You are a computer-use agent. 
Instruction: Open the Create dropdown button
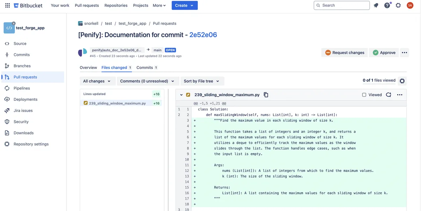[x=185, y=6]
